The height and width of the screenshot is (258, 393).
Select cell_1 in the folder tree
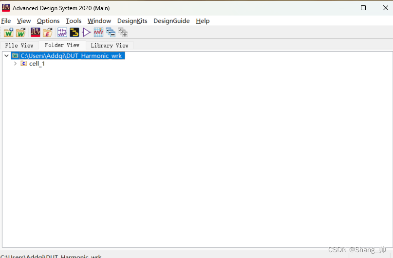37,64
